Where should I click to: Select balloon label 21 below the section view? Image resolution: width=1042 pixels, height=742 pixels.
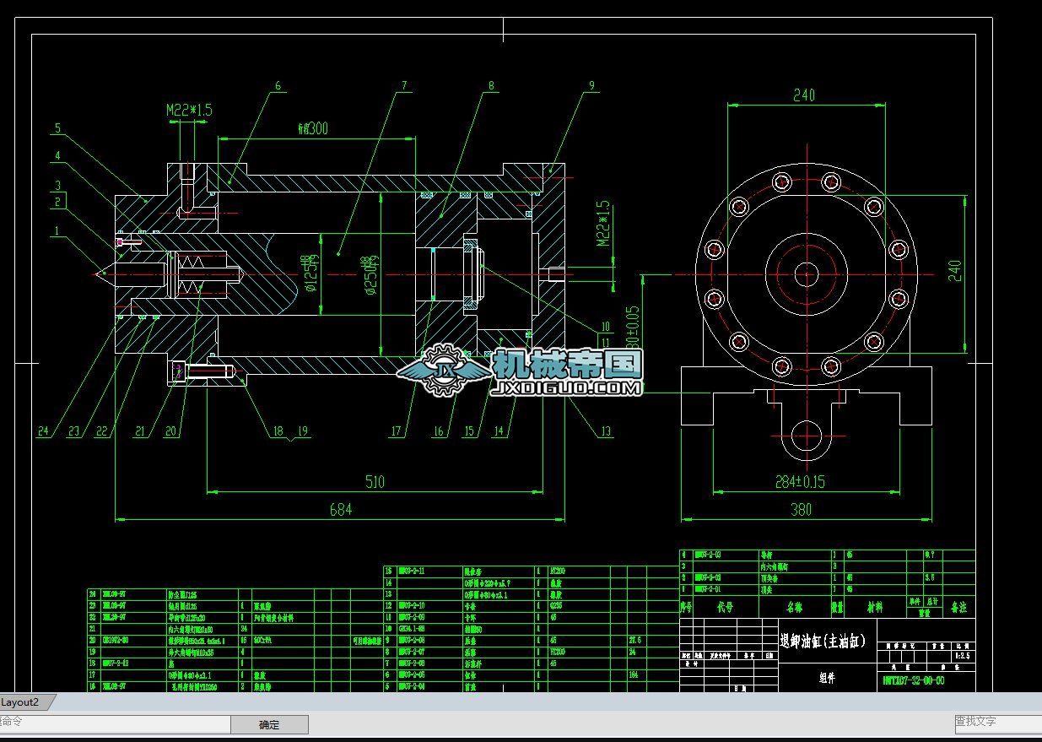click(x=140, y=431)
